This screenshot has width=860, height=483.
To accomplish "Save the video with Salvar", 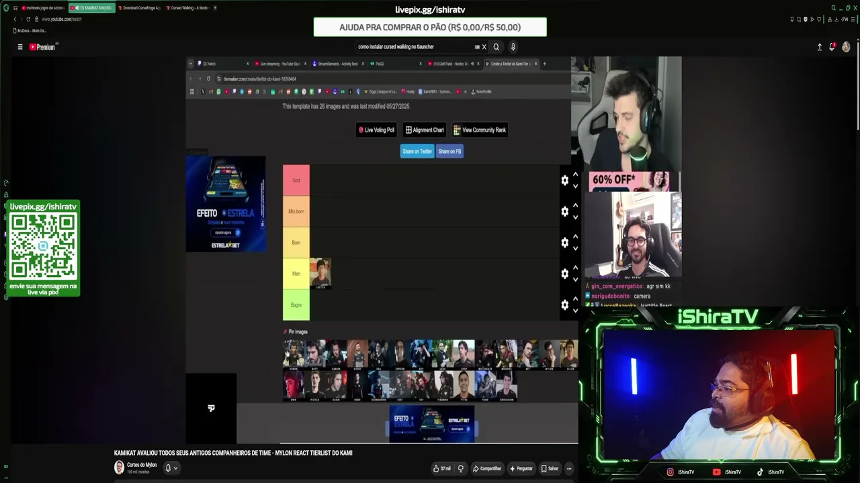I will [550, 469].
